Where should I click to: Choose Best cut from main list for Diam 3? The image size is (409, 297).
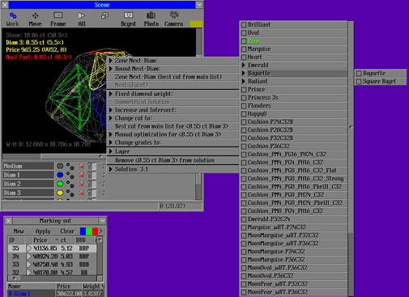173,126
